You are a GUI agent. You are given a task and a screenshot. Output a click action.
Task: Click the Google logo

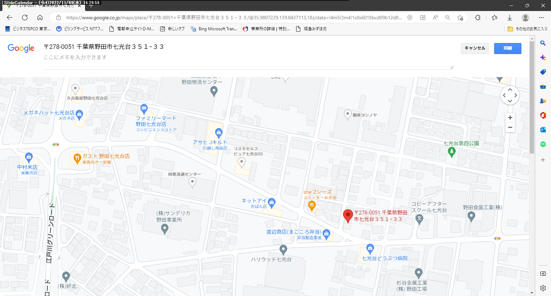point(21,48)
